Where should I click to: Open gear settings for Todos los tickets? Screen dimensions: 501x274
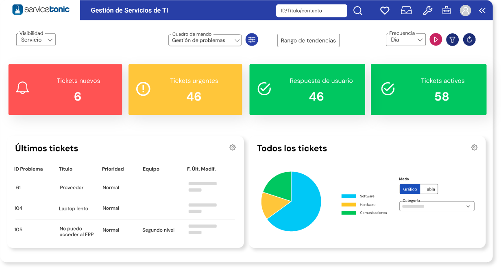474,147
